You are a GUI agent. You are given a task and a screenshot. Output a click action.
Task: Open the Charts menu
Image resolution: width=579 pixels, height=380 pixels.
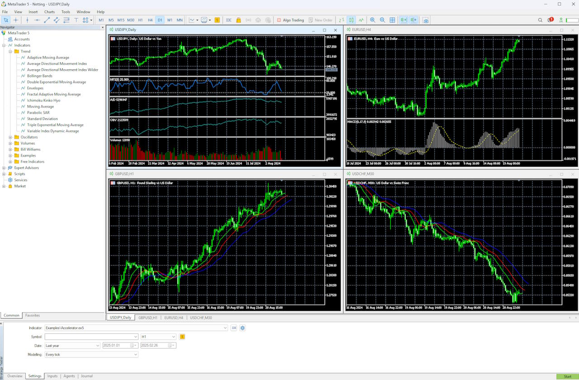click(x=49, y=12)
